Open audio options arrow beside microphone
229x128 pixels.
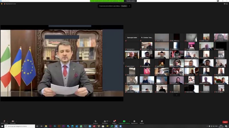(x=7, y=121)
